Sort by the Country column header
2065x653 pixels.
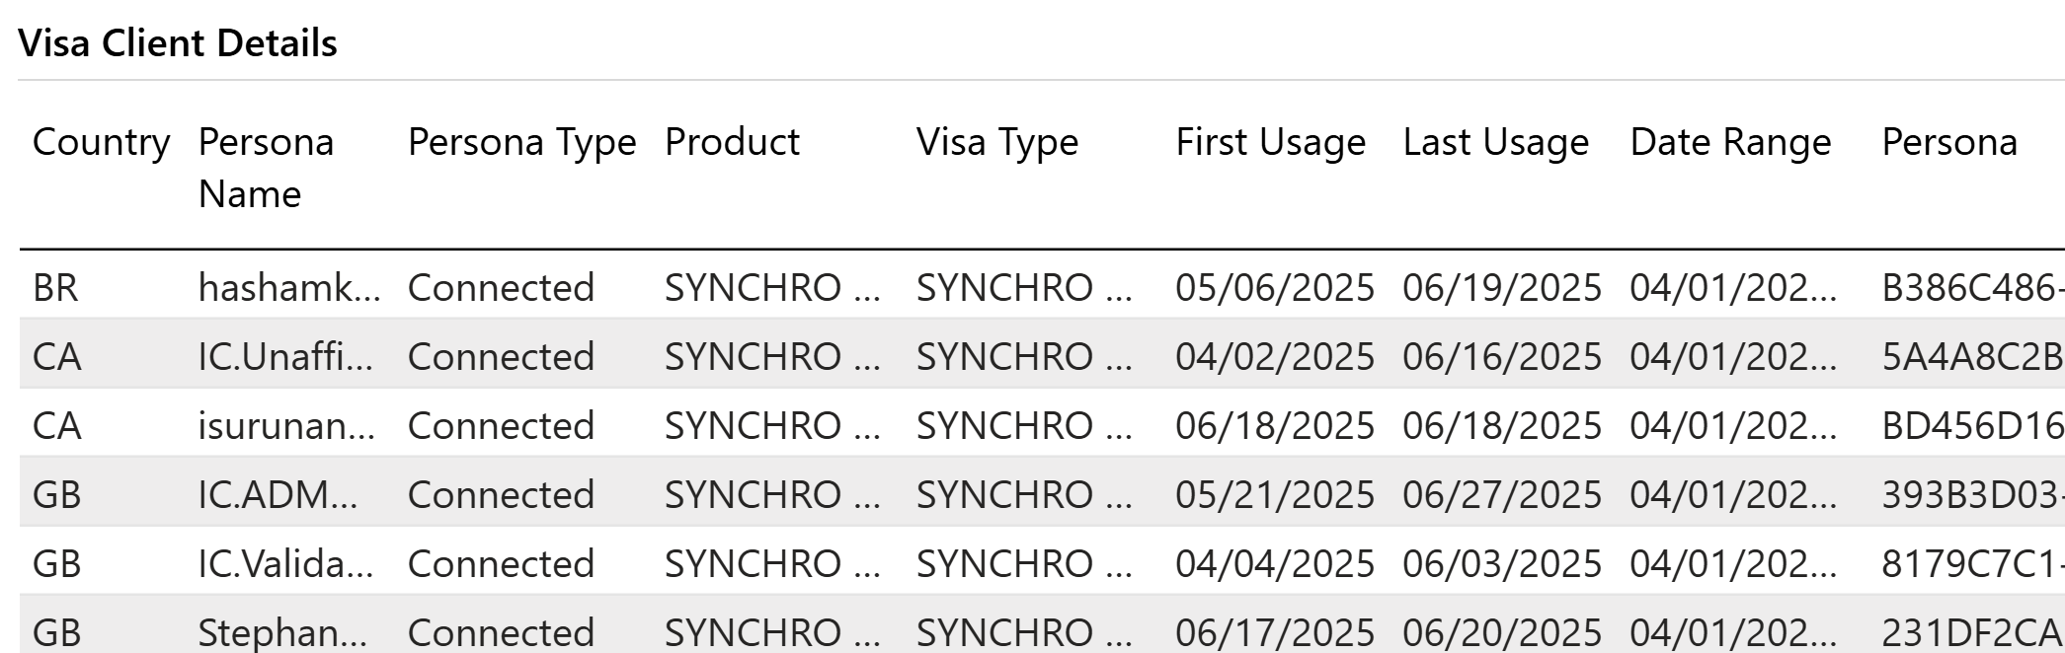[x=101, y=142]
